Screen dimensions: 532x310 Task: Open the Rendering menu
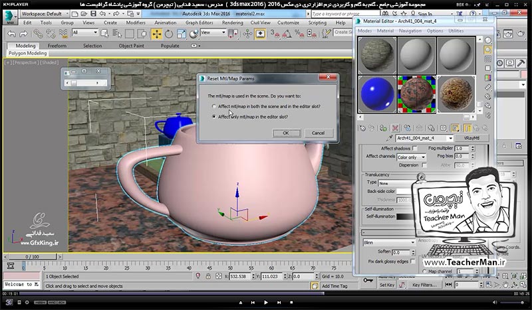pos(232,23)
